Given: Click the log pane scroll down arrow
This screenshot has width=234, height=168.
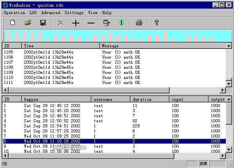Looking at the screenshot, I should click(229, 84).
